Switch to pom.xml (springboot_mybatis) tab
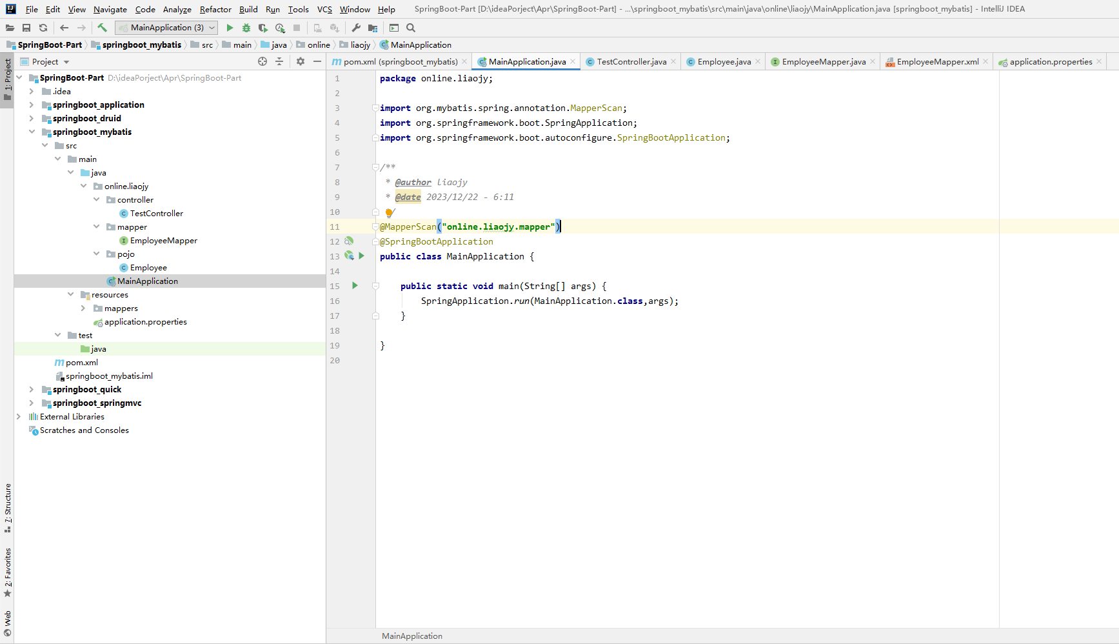1119x644 pixels. pos(400,62)
